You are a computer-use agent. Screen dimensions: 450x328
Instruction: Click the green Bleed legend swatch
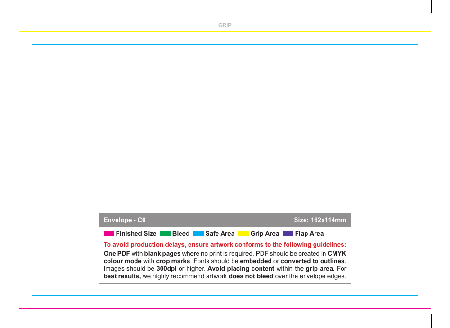[x=165, y=233]
